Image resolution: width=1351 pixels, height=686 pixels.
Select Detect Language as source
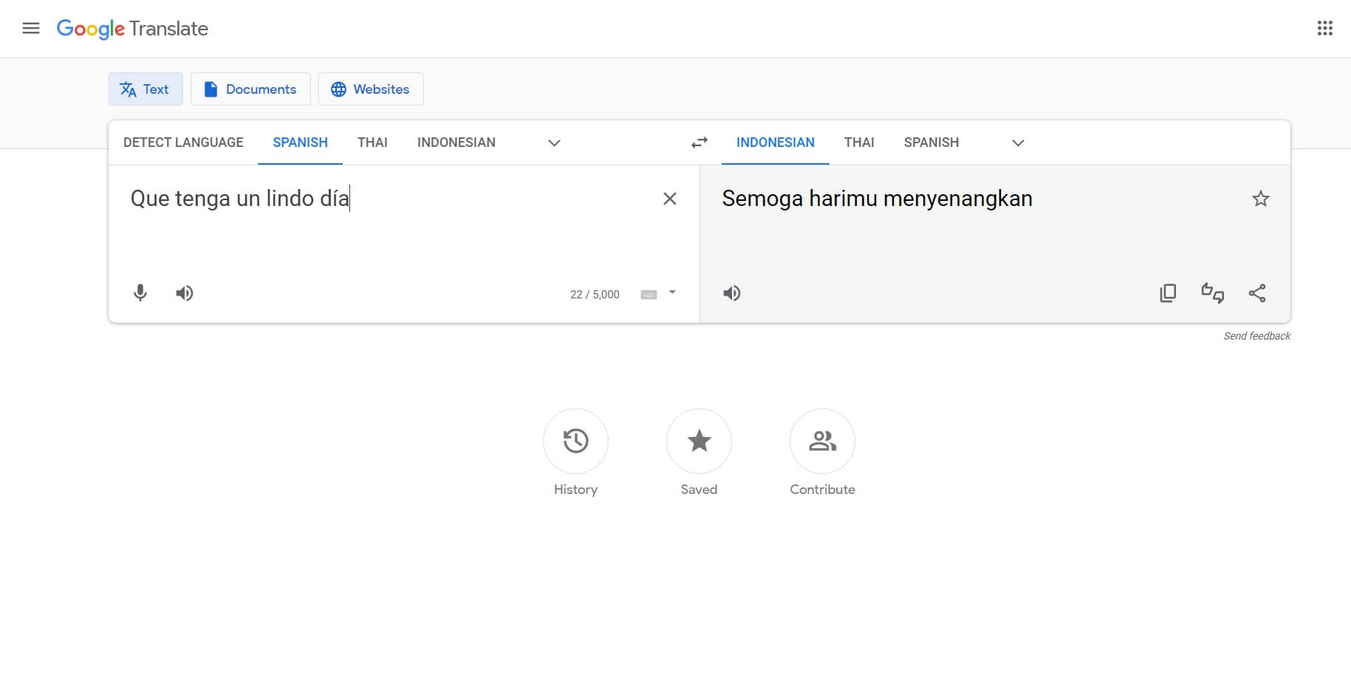click(x=183, y=143)
